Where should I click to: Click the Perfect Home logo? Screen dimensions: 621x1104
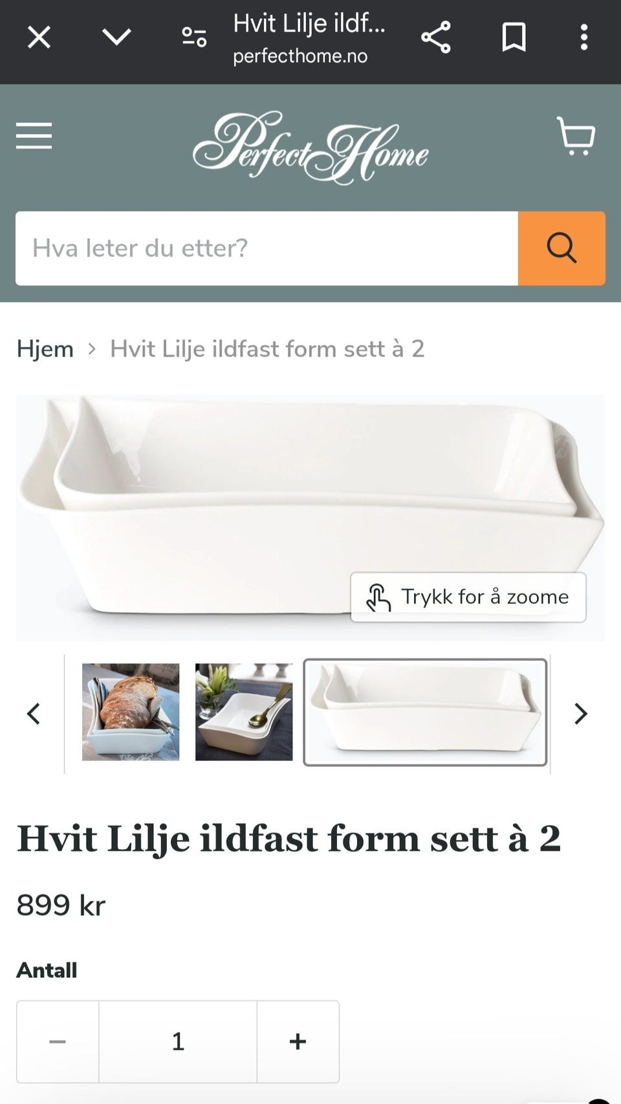click(310, 148)
